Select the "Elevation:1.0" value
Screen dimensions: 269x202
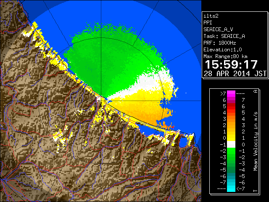tap(222, 50)
